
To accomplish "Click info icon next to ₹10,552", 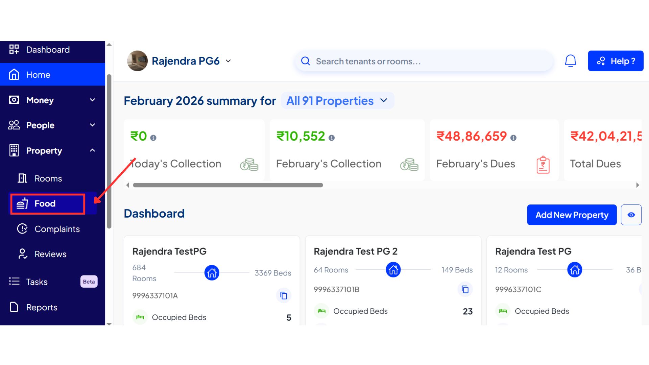I will coord(332,138).
